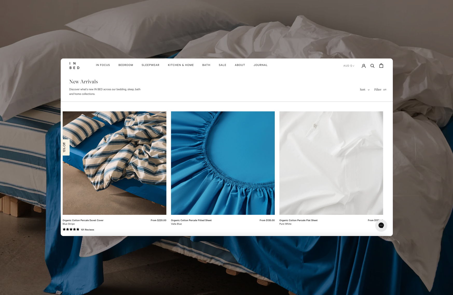Open the shopping bag icon

click(x=381, y=66)
